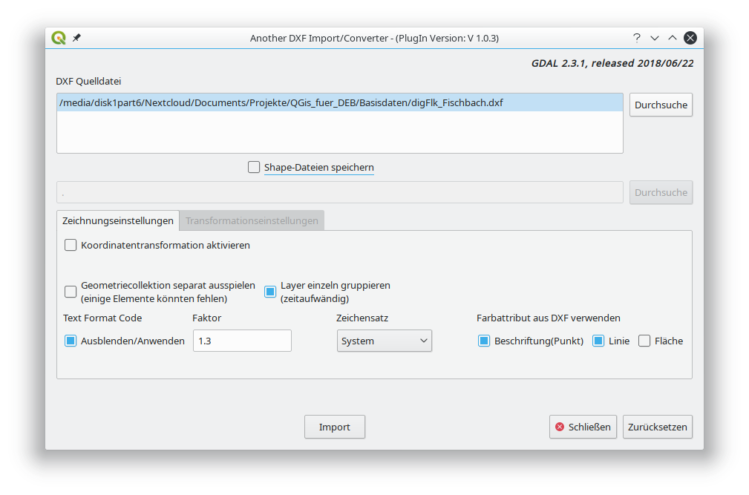Disable Beschriftung(Punkt) color attribute
Image resolution: width=749 pixels, height=495 pixels.
tap(484, 341)
